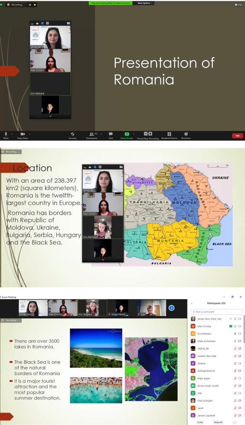Image resolution: width=245 pixels, height=425 pixels.
Task: Pause recording from the top Recording indicator
Action: [x=30, y=5]
